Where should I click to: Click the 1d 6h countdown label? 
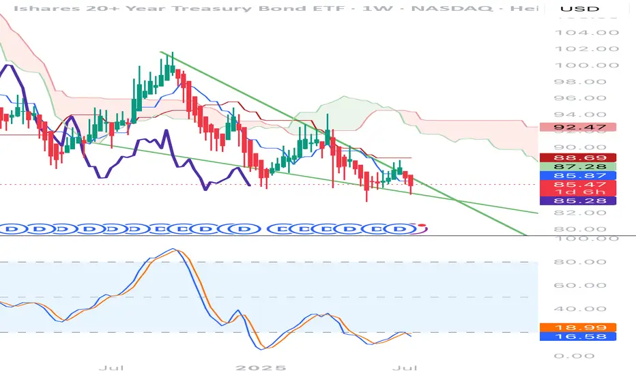pos(578,192)
